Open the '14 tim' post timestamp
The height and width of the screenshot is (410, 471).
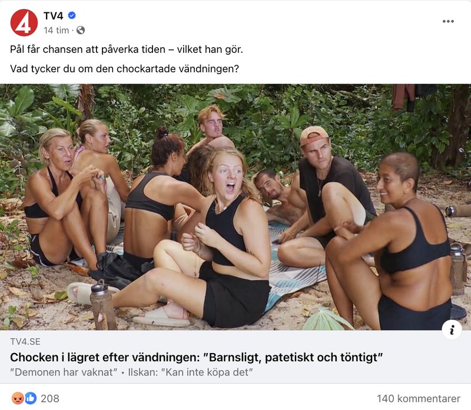click(x=56, y=31)
